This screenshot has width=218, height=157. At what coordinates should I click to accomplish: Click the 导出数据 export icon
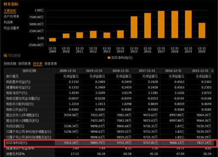coord(5,55)
